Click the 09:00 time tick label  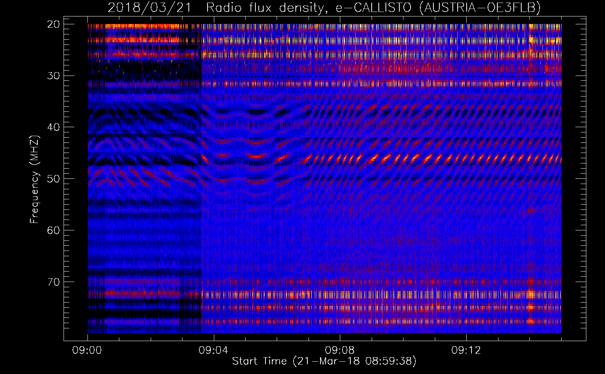[x=87, y=350]
